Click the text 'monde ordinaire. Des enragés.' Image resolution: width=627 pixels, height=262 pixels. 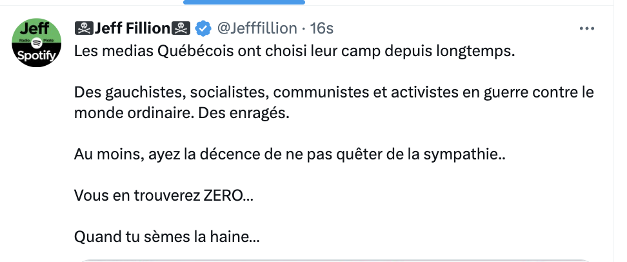(x=181, y=113)
